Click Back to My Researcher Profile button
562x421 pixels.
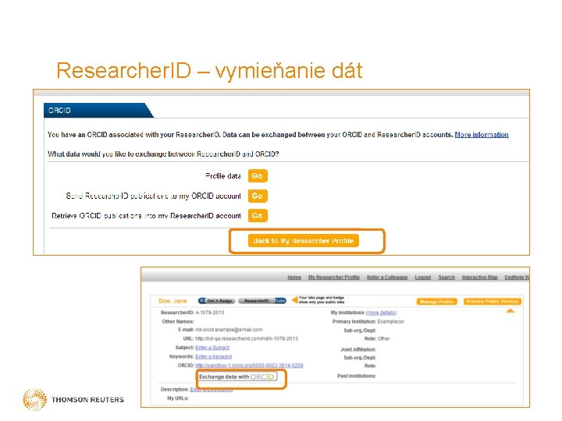coord(303,241)
